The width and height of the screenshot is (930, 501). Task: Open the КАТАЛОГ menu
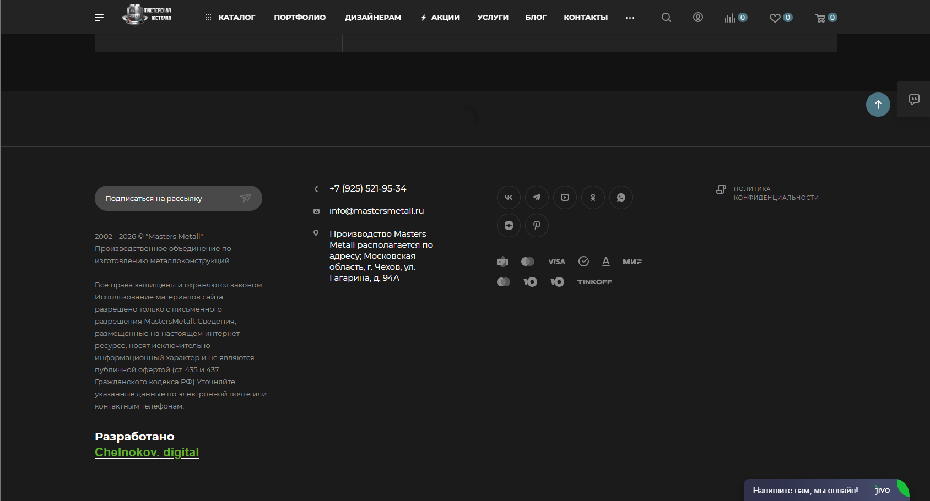pos(230,18)
